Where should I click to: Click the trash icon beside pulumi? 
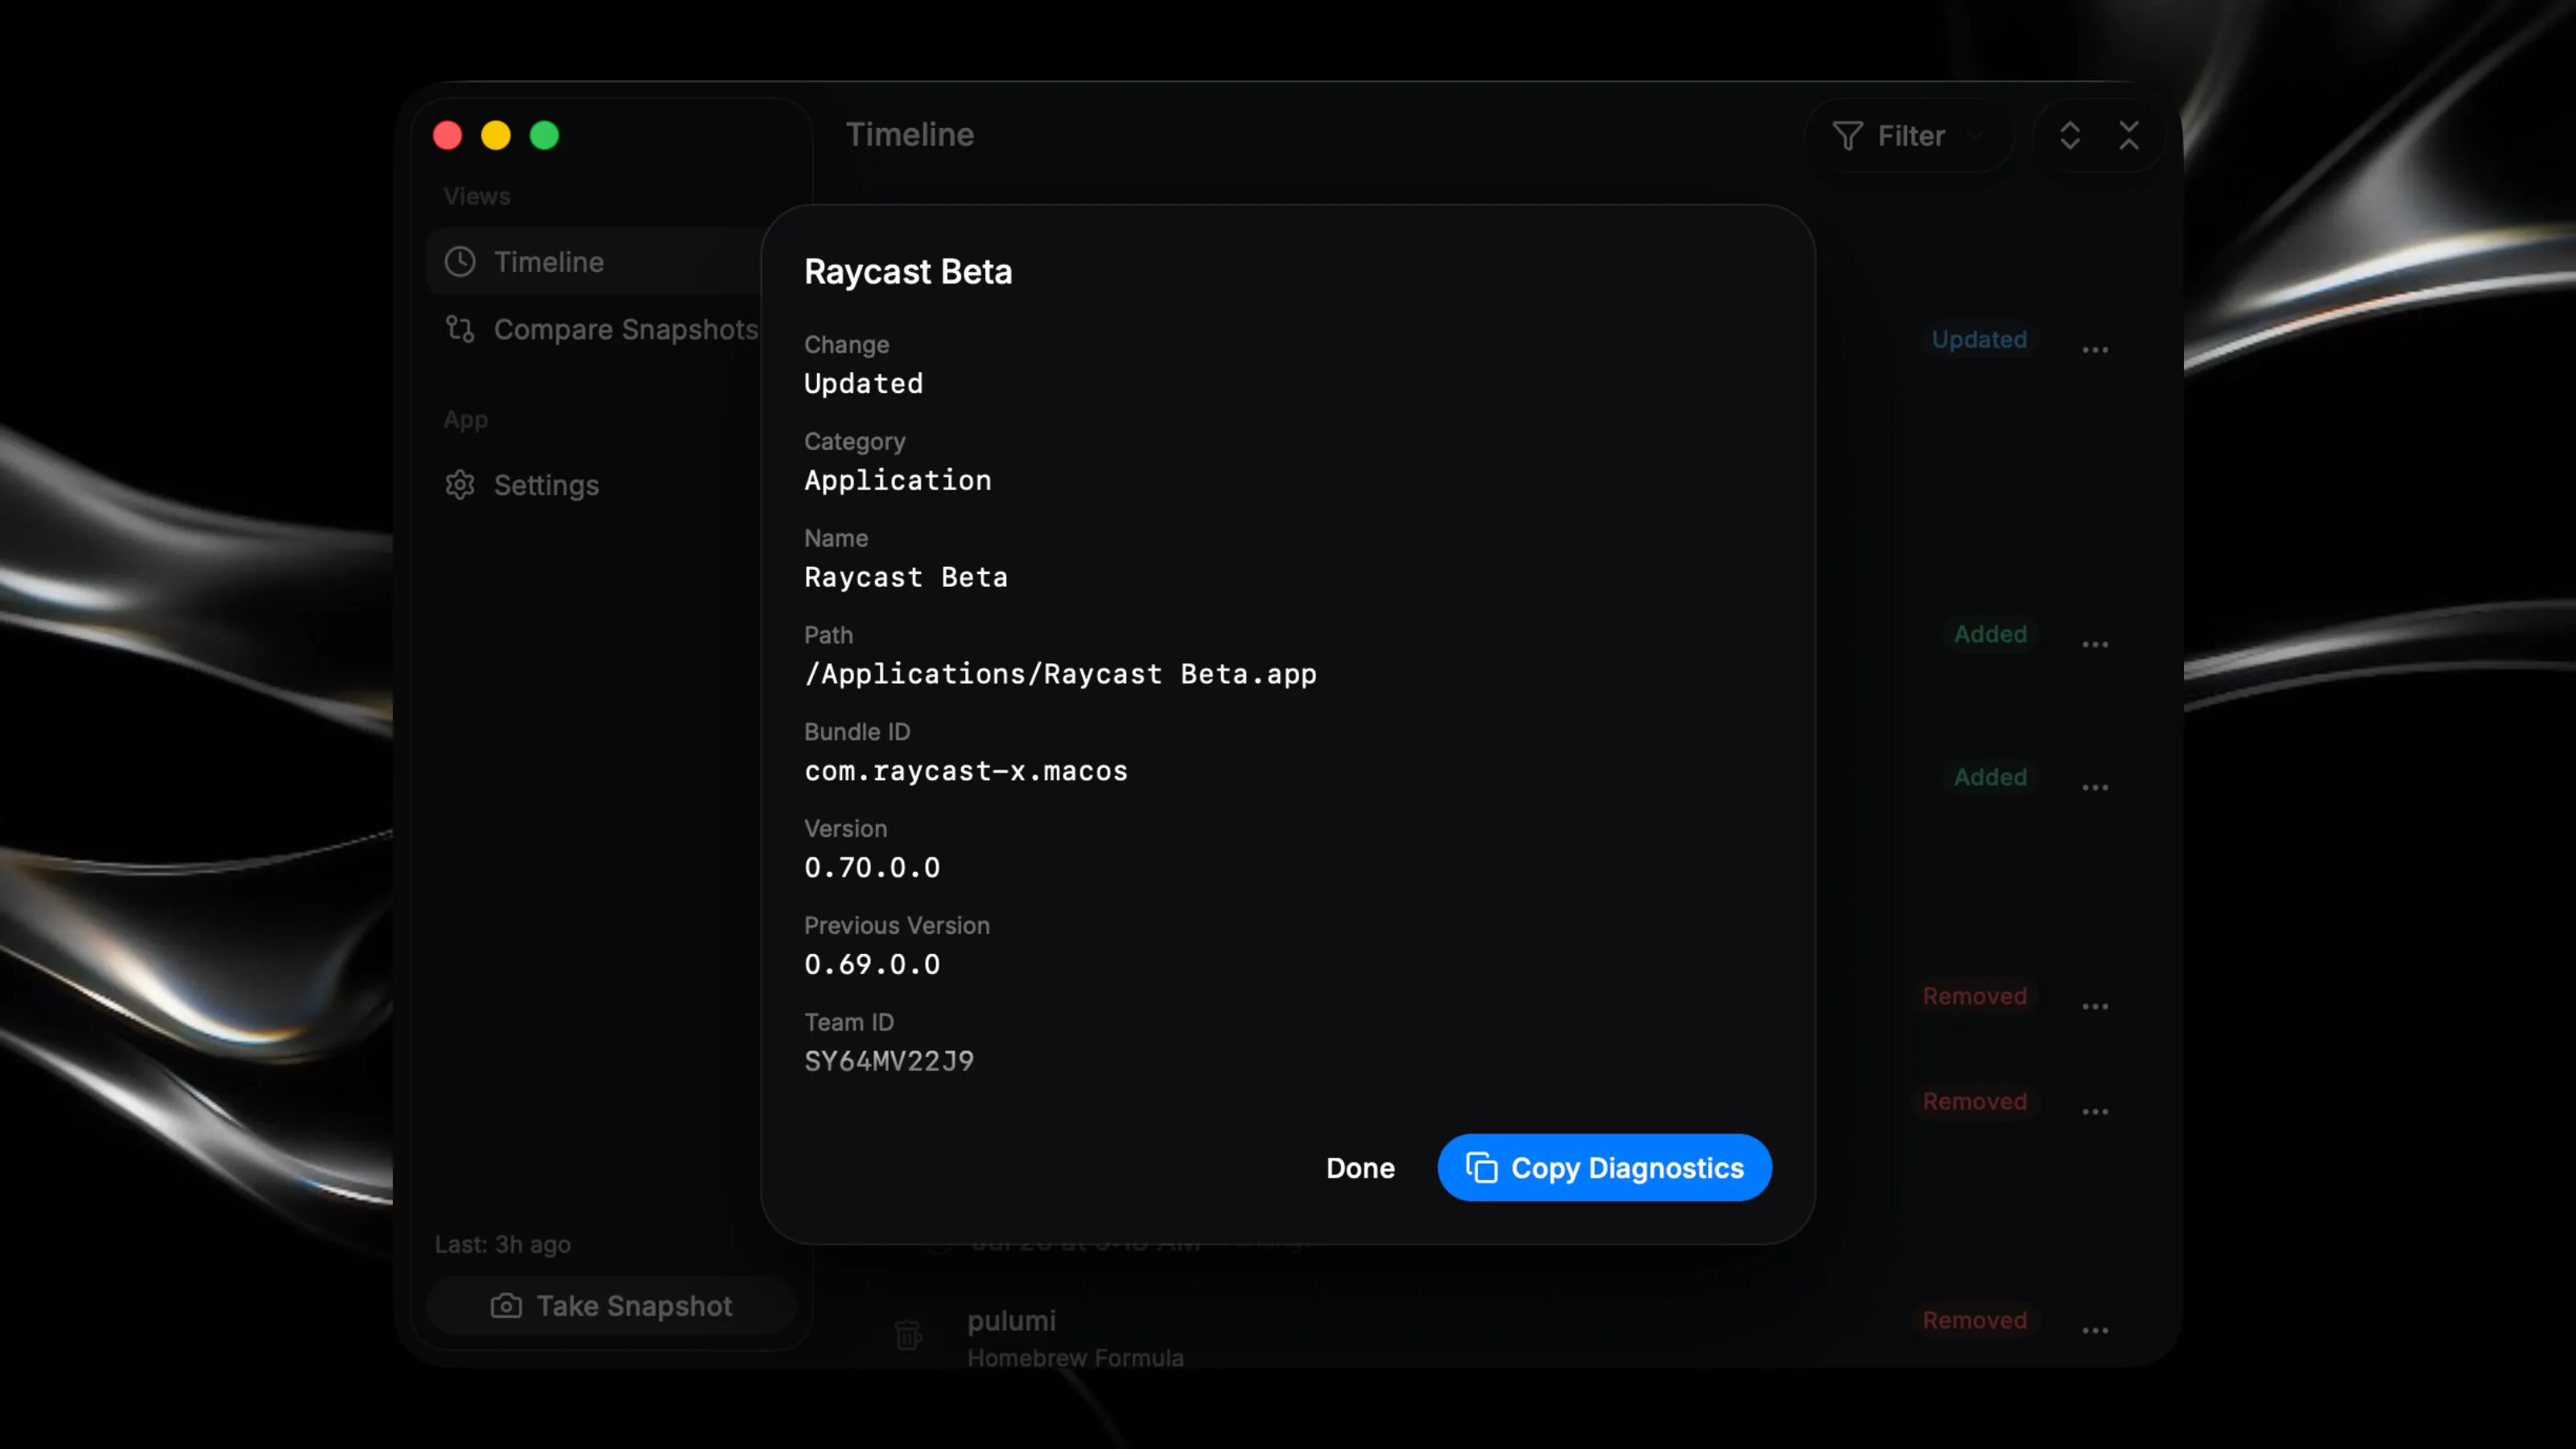point(908,1334)
